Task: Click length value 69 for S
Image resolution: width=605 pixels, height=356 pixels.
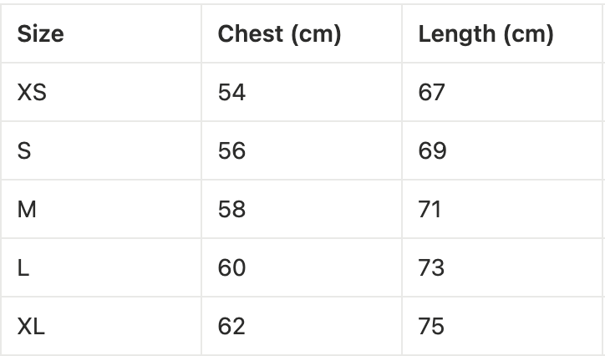Action: 432,150
